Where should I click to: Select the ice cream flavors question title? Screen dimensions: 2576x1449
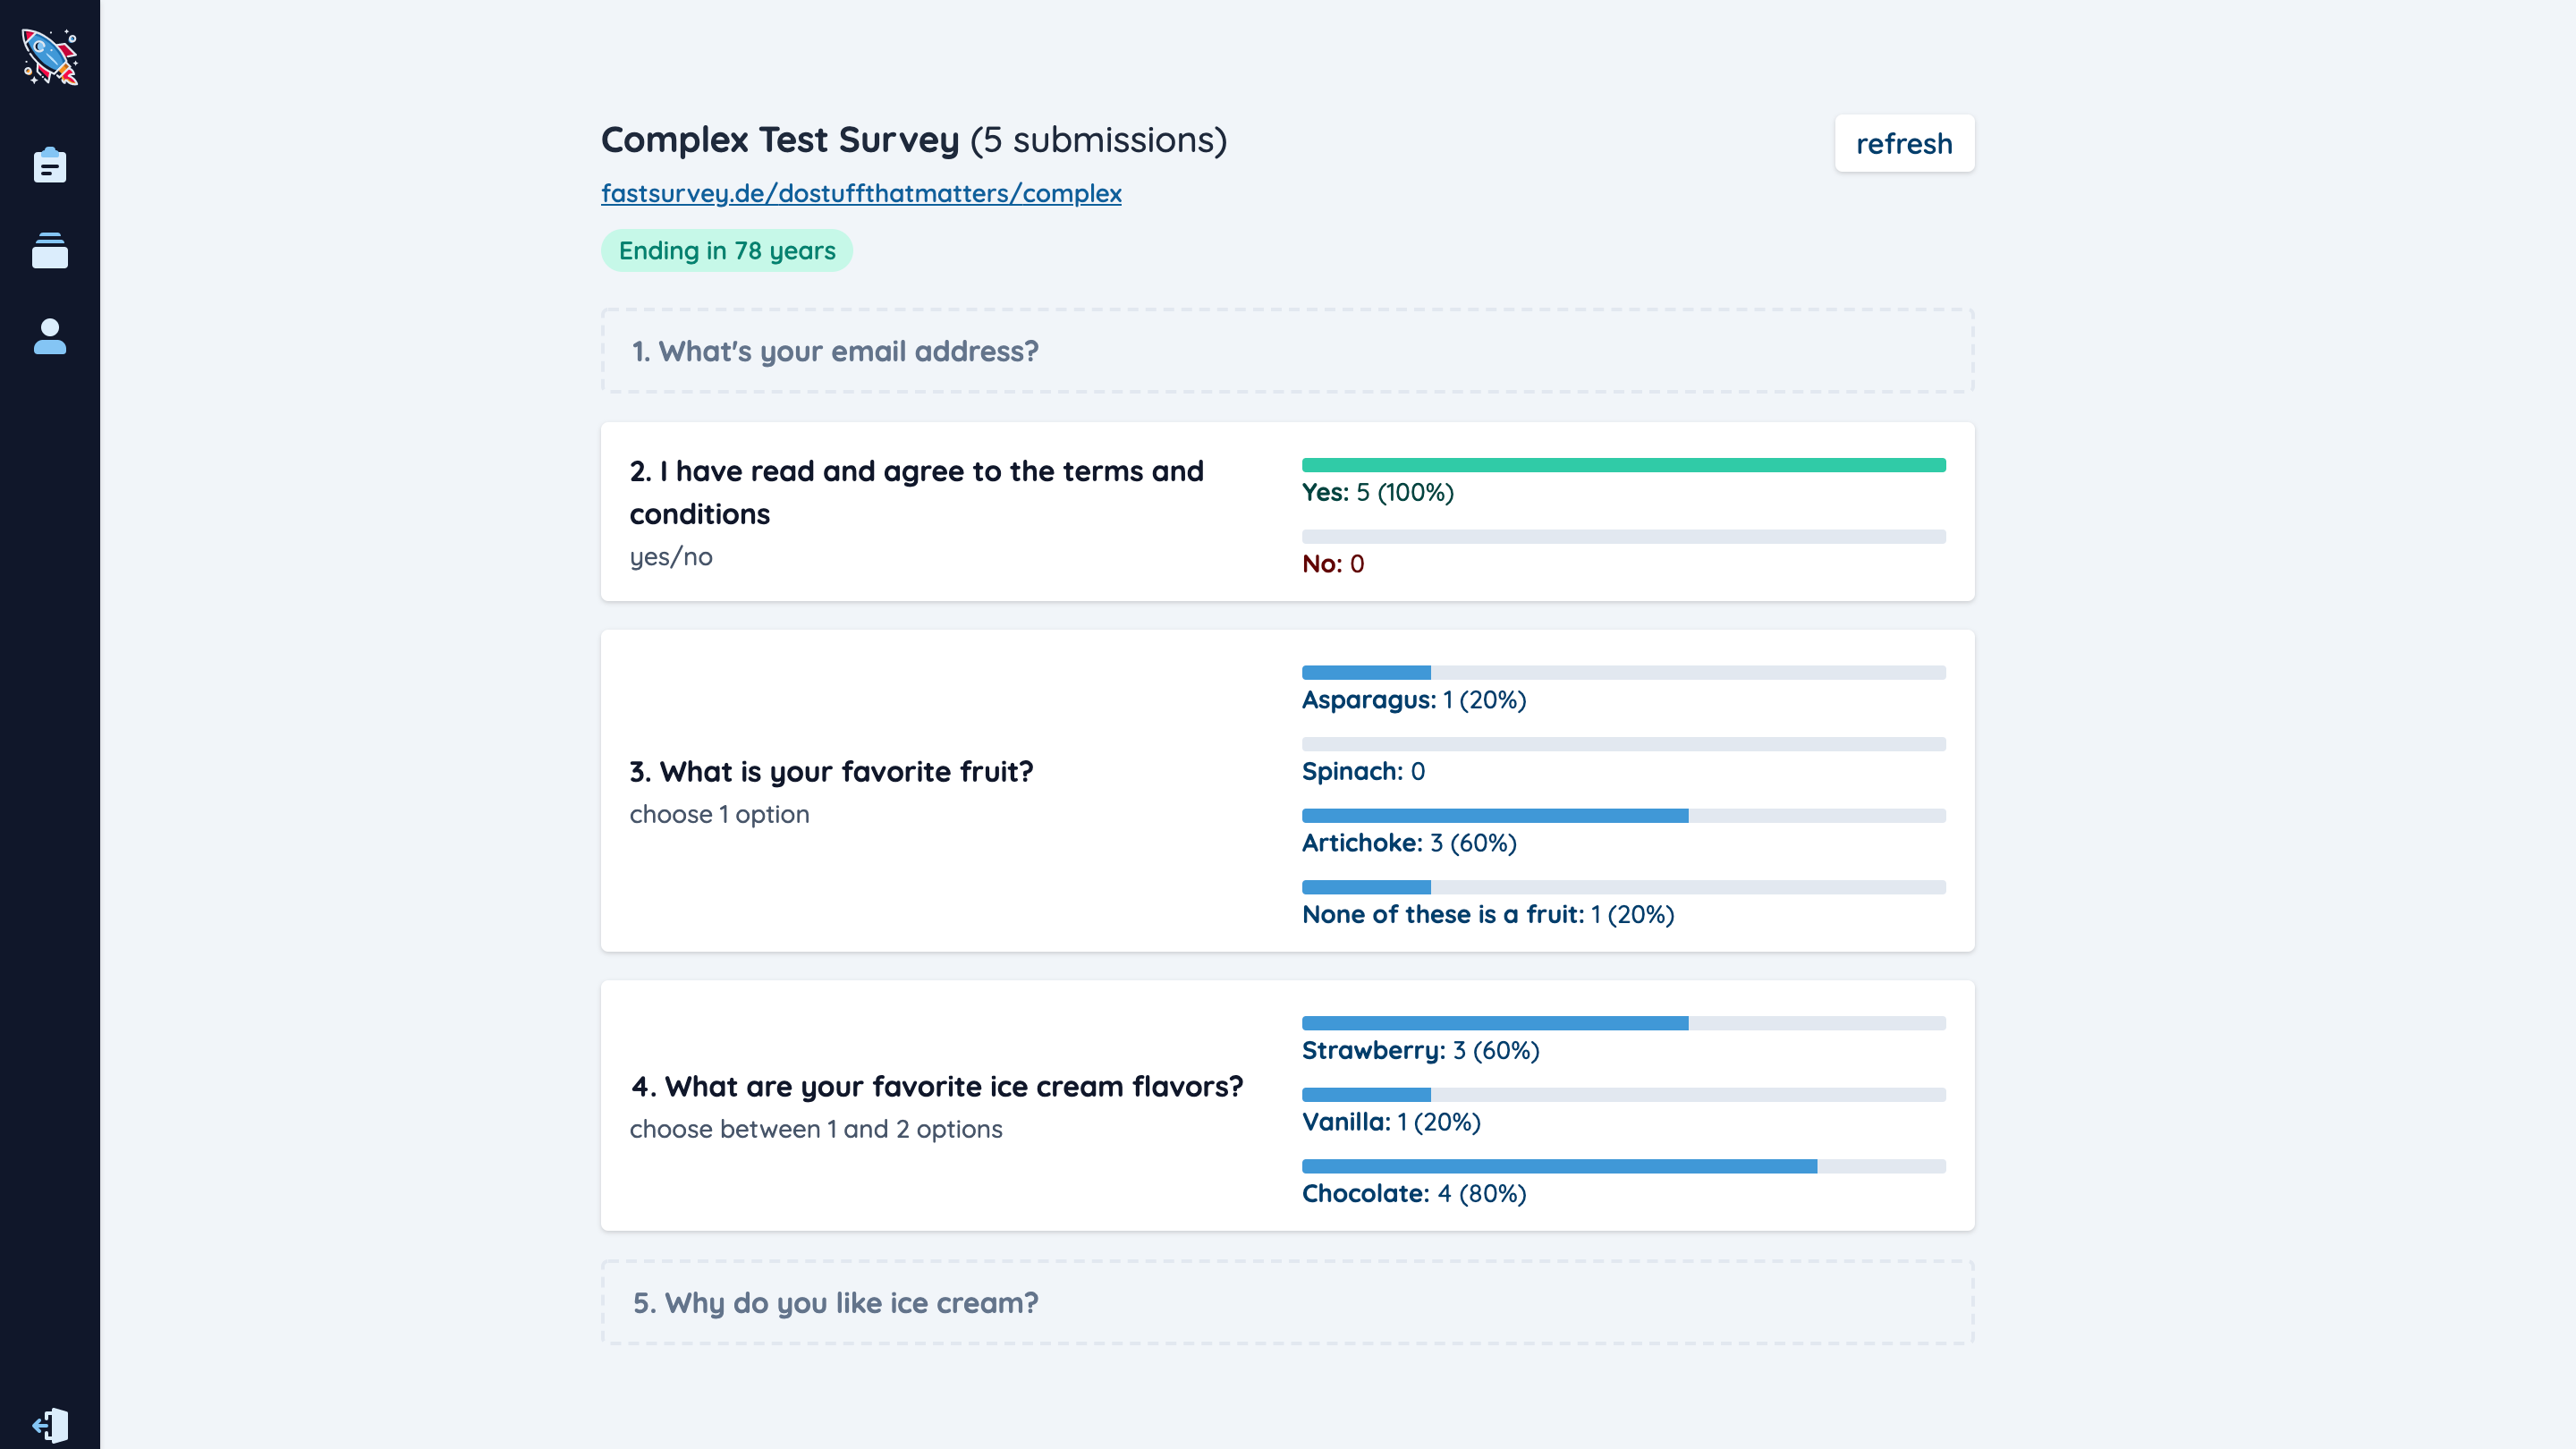(937, 1086)
